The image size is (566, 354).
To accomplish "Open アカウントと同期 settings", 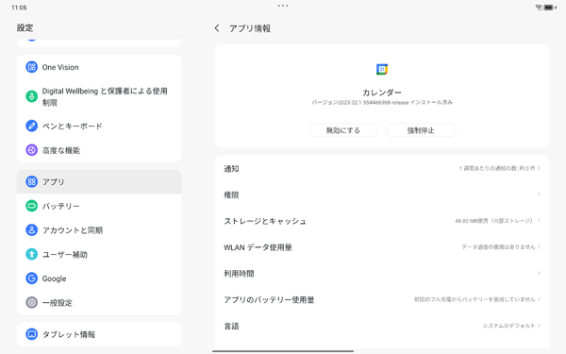I will point(99,230).
